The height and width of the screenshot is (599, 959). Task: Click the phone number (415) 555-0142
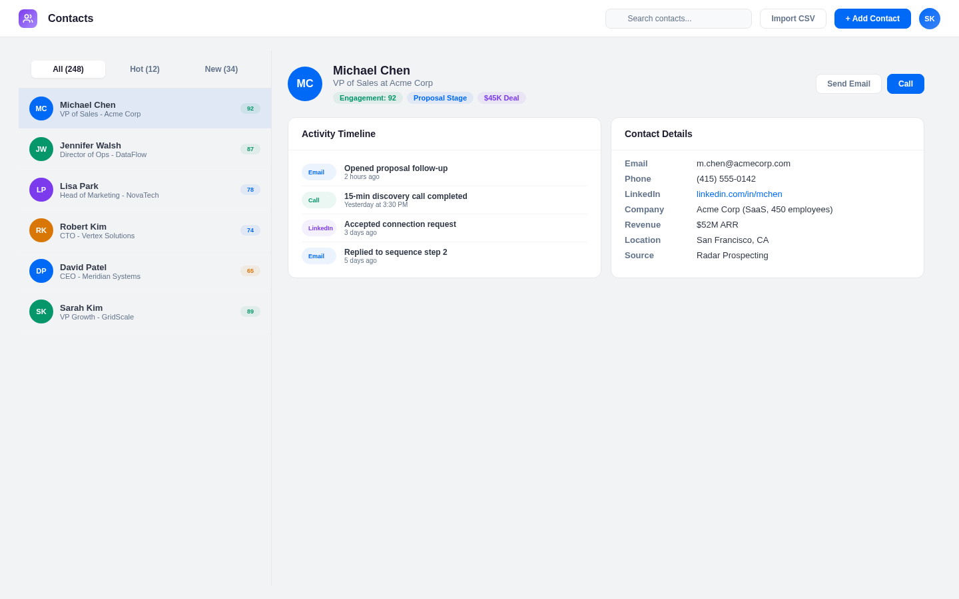[x=726, y=179]
